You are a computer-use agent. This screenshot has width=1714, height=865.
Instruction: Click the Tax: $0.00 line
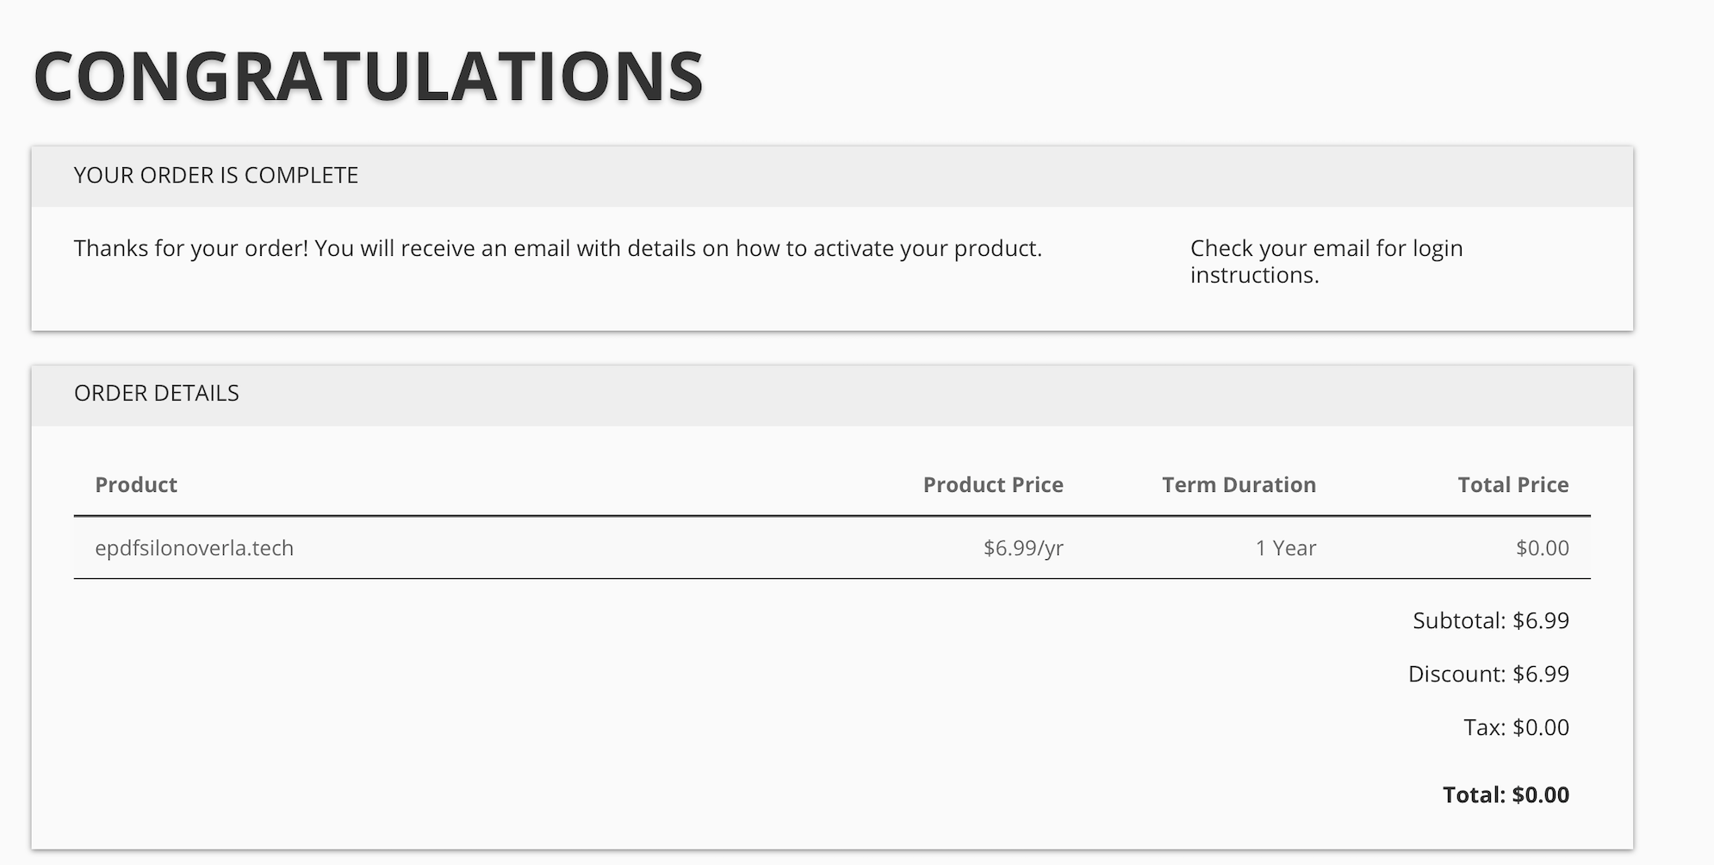[1515, 728]
